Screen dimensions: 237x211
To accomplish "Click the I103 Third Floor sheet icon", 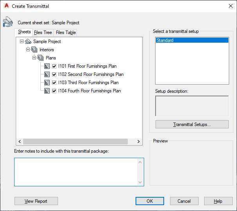I will pos(47,83).
